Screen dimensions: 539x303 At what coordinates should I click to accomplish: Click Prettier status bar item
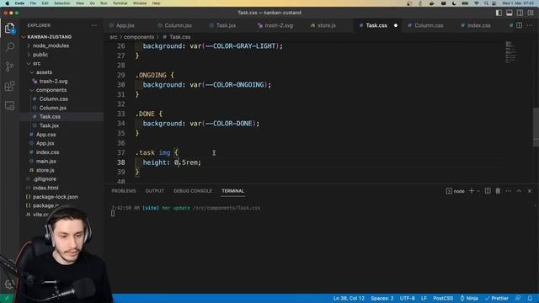coord(497,298)
